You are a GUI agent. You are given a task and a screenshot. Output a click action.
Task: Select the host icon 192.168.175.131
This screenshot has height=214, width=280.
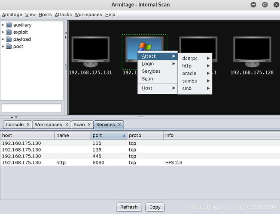pos(90,52)
